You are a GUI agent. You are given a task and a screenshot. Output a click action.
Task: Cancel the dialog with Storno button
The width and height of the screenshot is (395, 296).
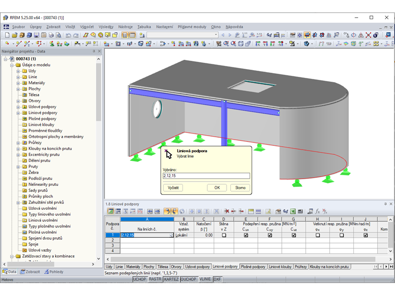click(240, 188)
